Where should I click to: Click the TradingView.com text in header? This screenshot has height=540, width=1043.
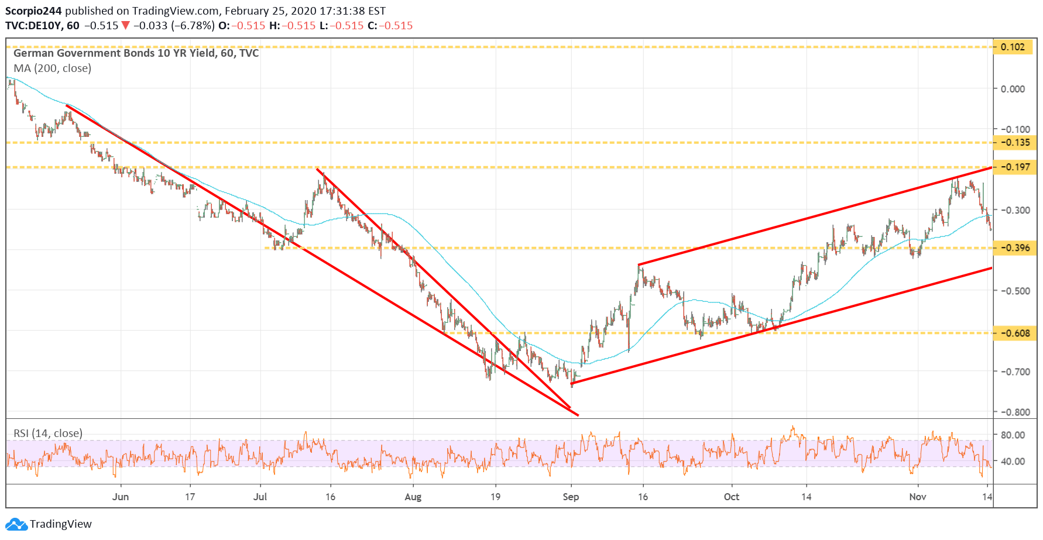pyautogui.click(x=175, y=11)
